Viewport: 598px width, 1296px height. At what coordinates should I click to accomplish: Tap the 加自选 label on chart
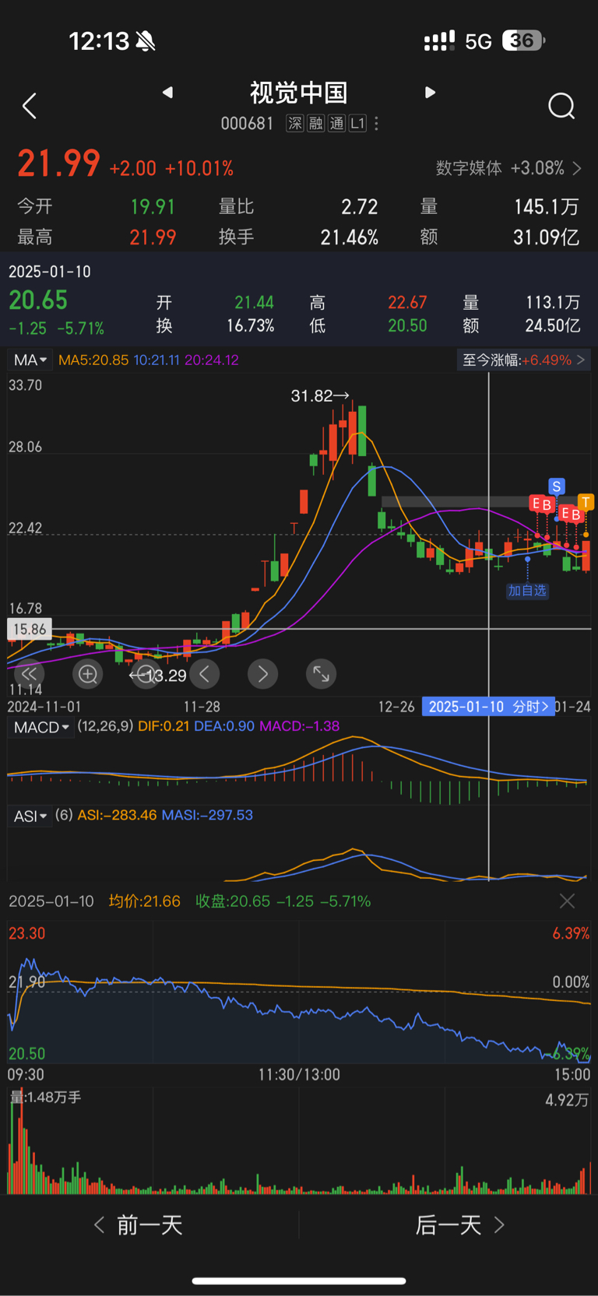tap(527, 591)
